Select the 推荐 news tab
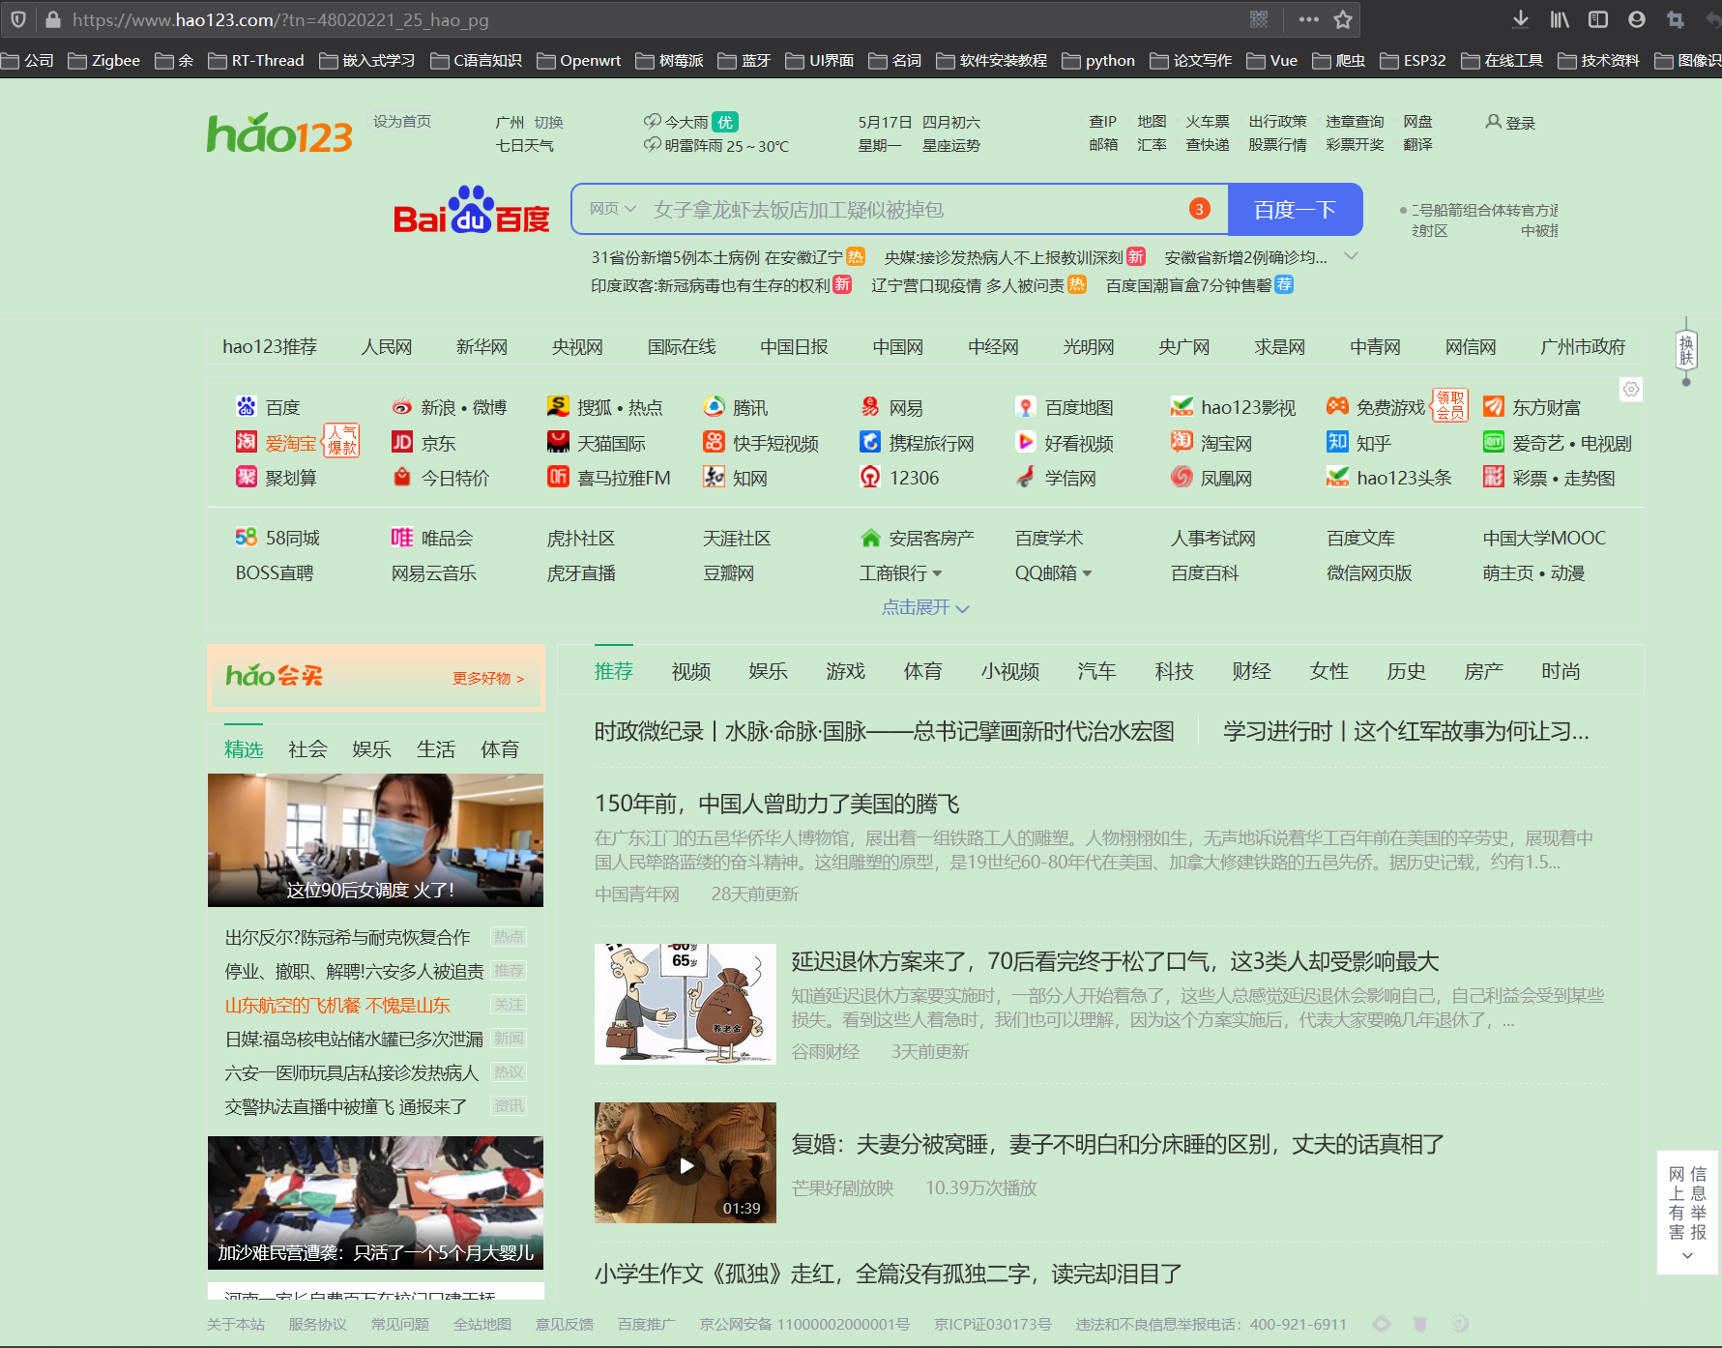Image resolution: width=1722 pixels, height=1348 pixels. (613, 670)
